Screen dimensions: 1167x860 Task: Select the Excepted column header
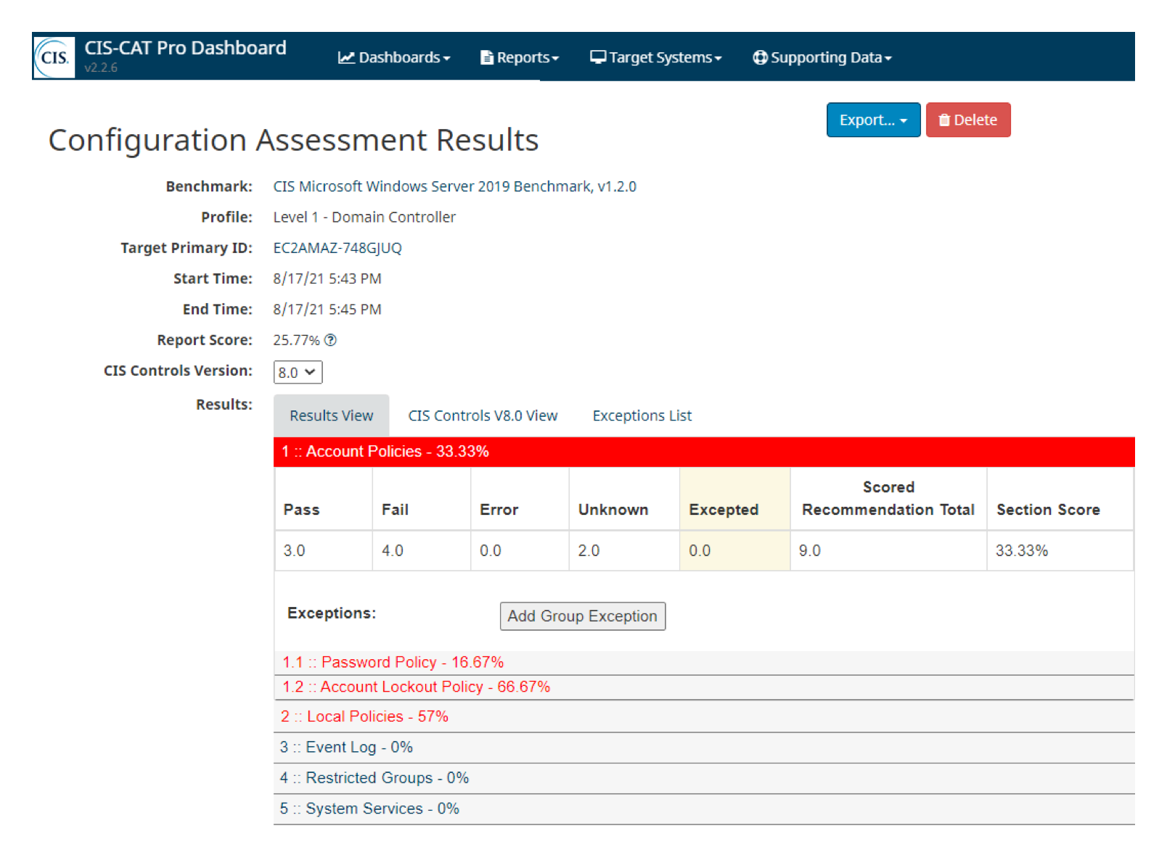[x=734, y=499]
